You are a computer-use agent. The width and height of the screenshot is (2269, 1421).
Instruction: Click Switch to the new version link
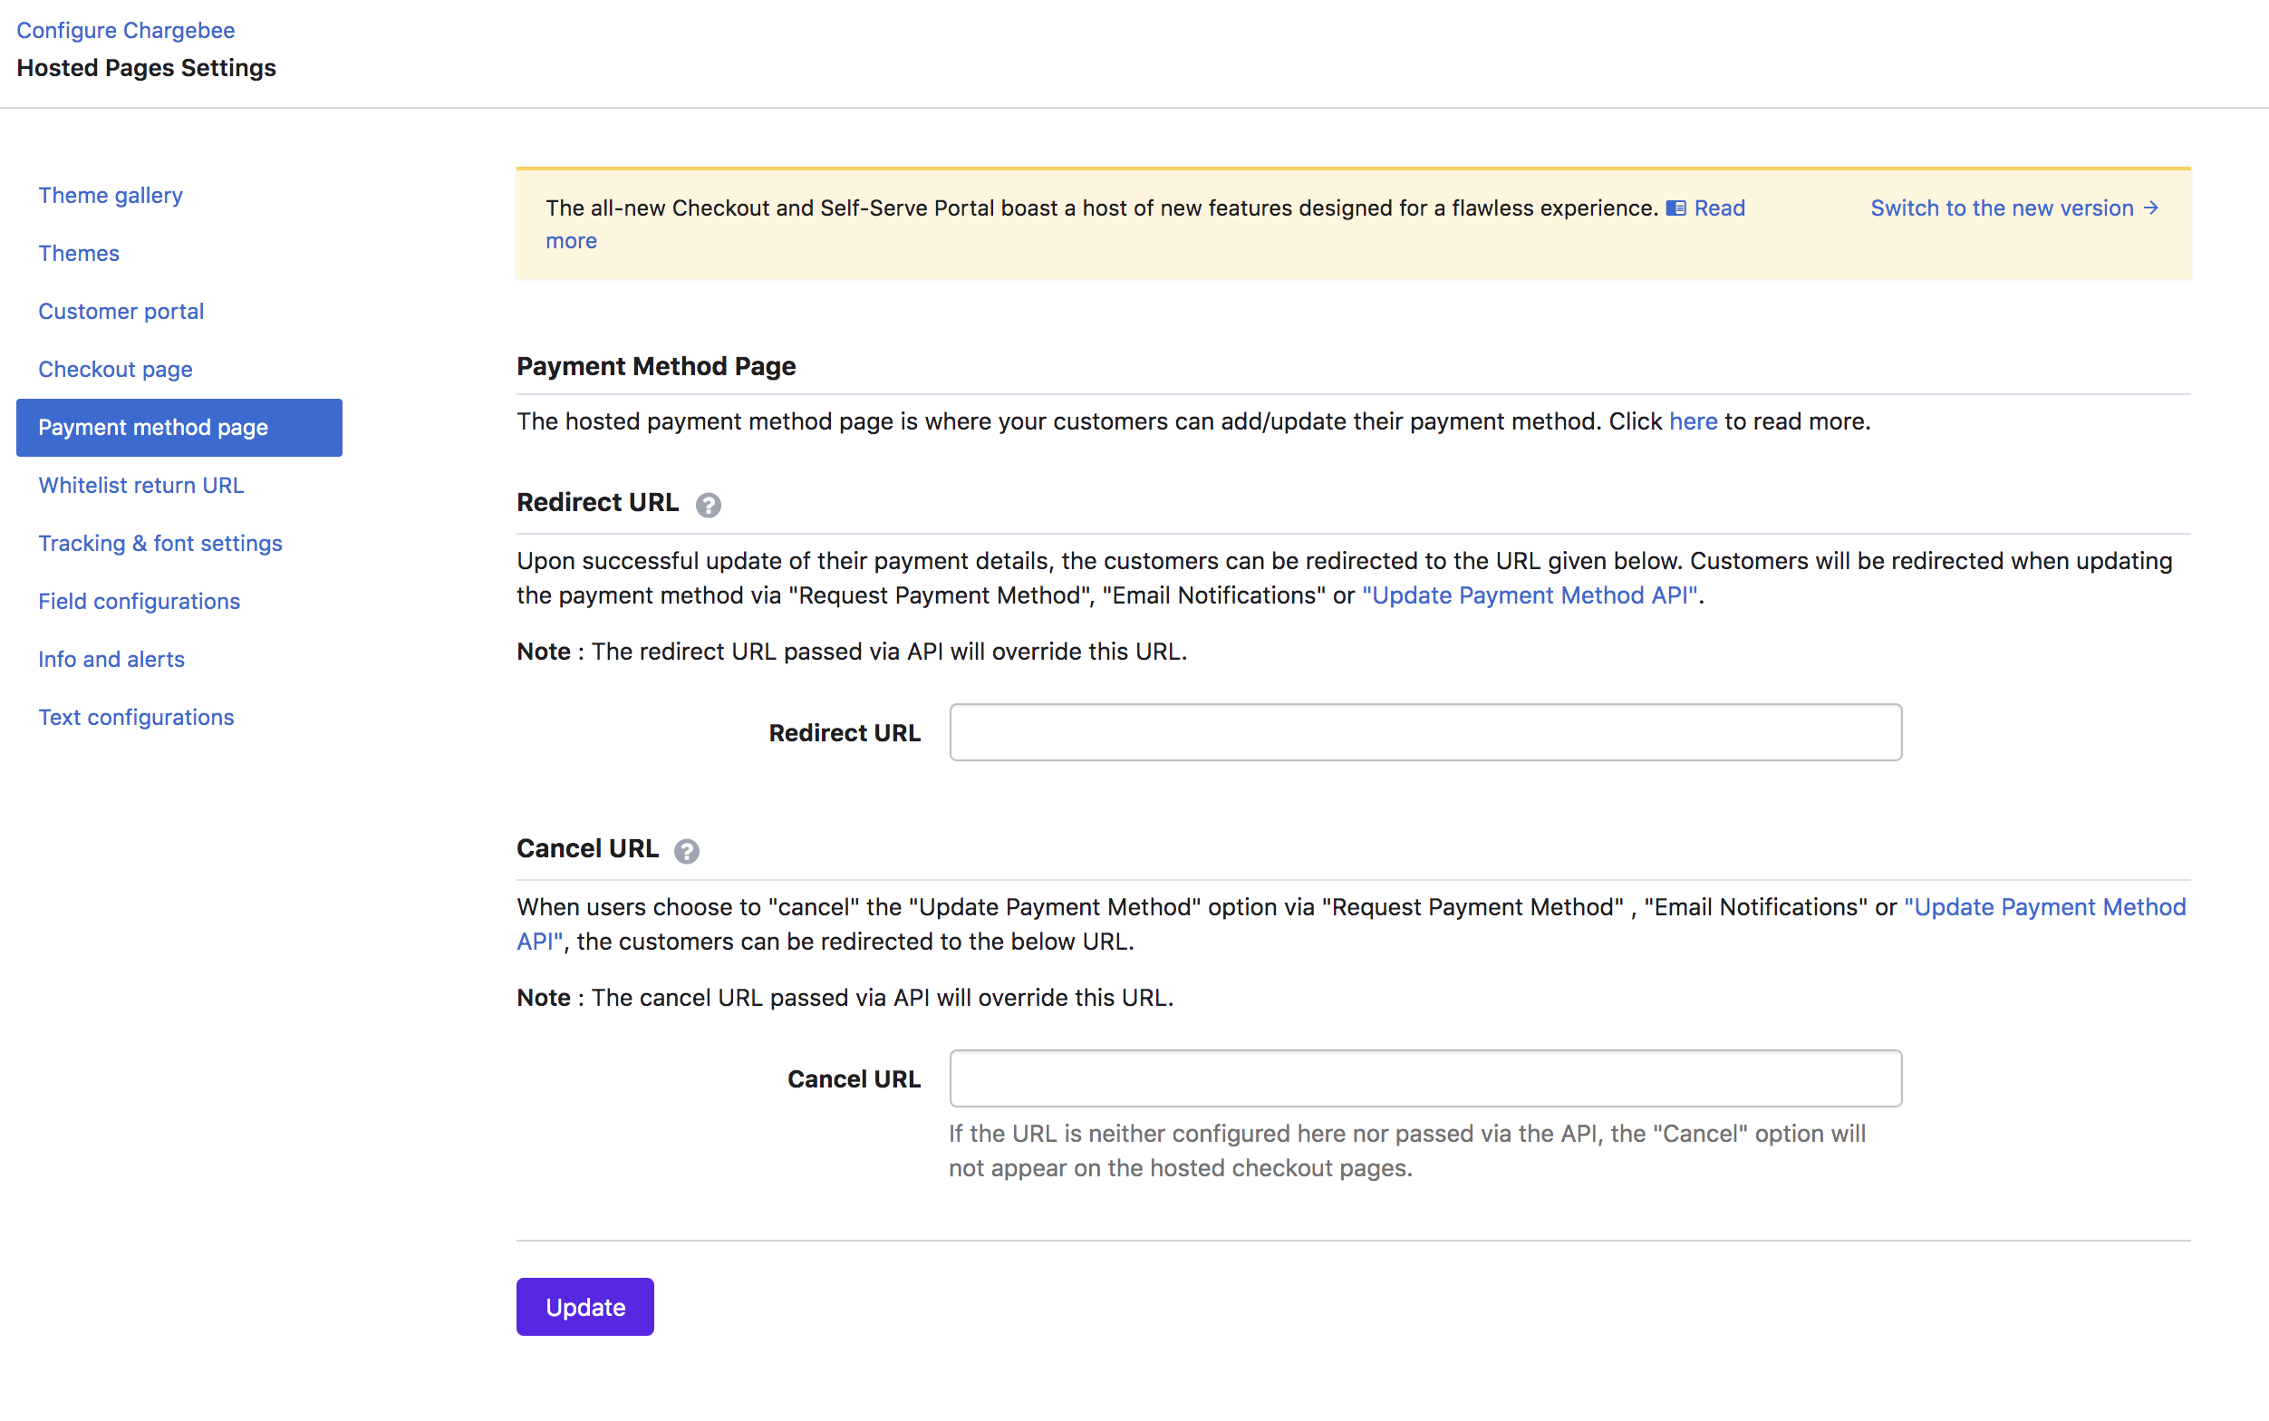[2013, 208]
